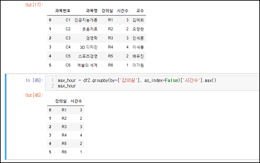
Task: Click the cell 경영학
Action: coord(92,38)
